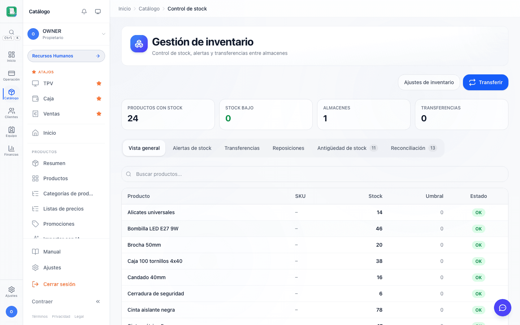Select the Vista general tab
Screen dimensions: 520x325
coord(144,148)
